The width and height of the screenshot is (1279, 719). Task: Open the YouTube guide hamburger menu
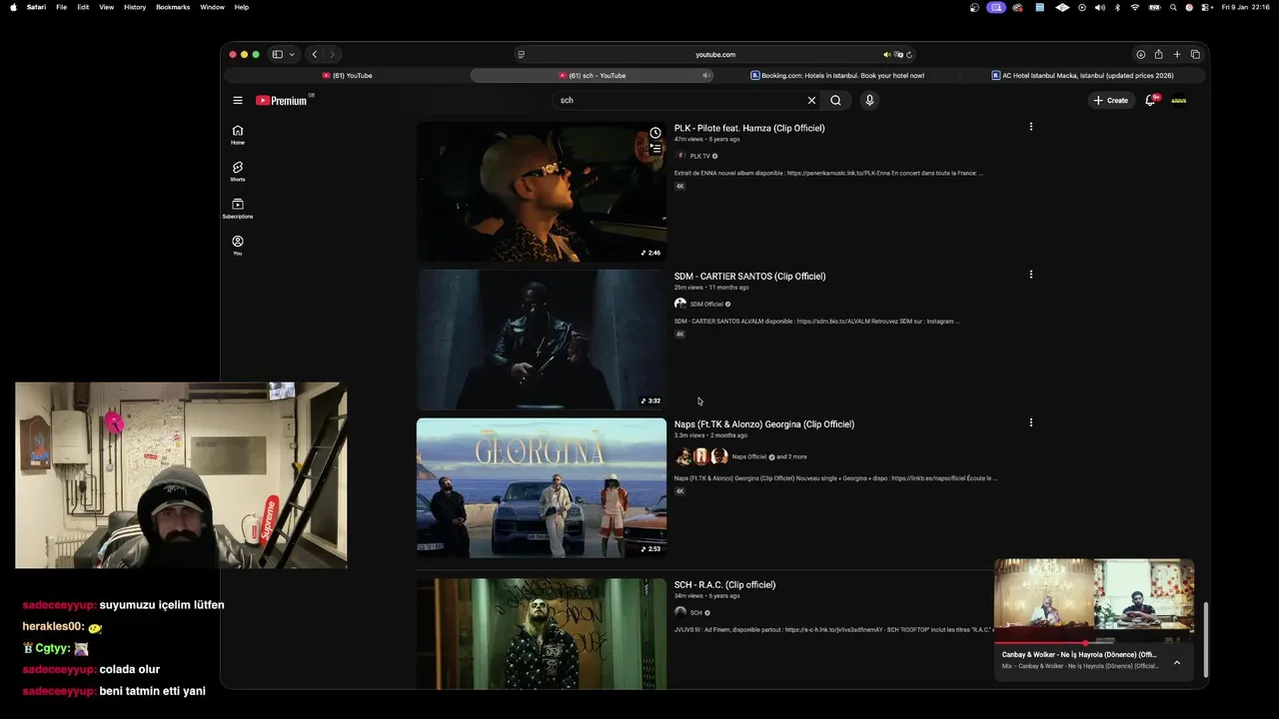tap(238, 100)
